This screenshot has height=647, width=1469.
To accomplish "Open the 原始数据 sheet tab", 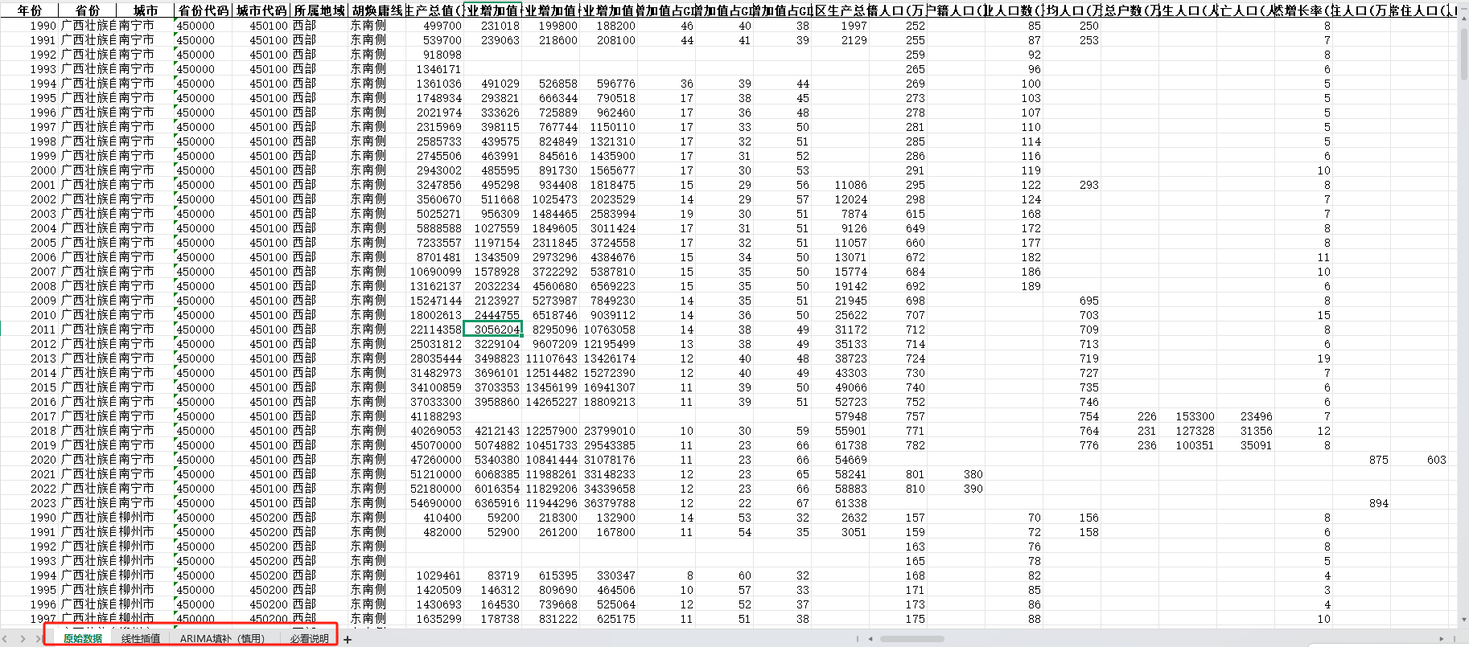I will [x=83, y=639].
